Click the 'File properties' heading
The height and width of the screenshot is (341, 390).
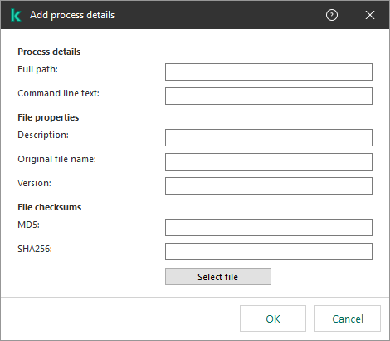(x=48, y=117)
